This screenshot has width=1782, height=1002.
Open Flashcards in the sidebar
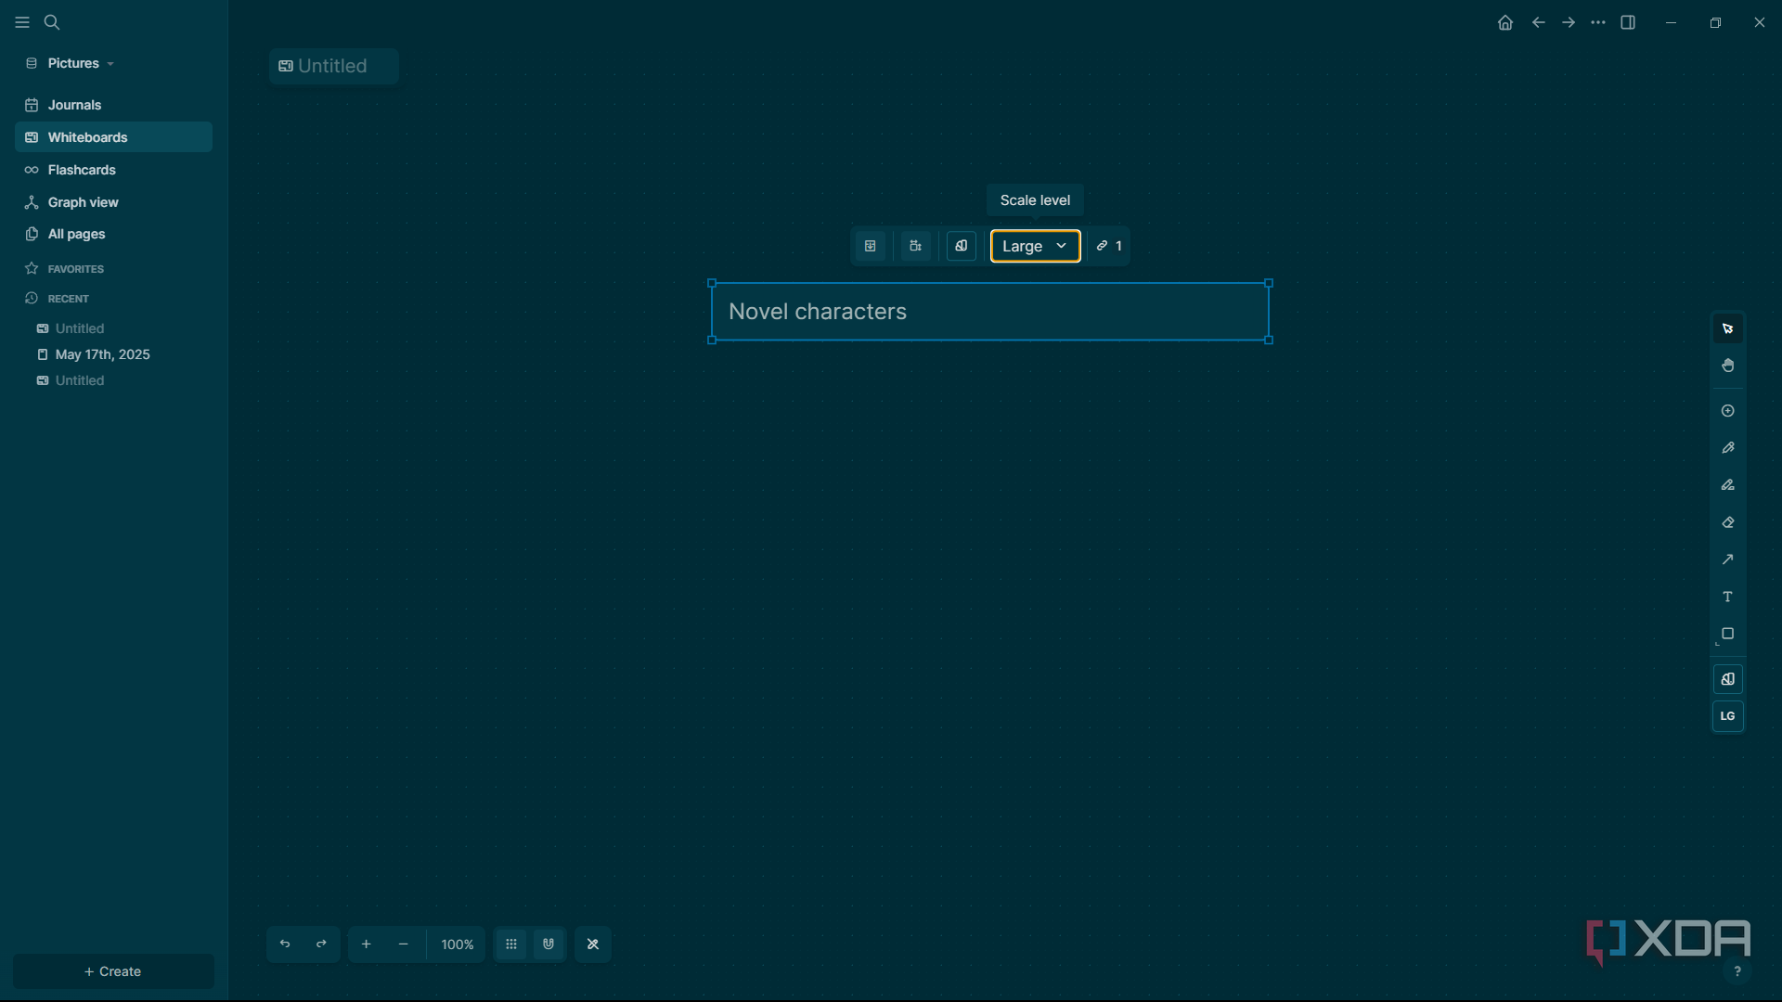[113, 170]
